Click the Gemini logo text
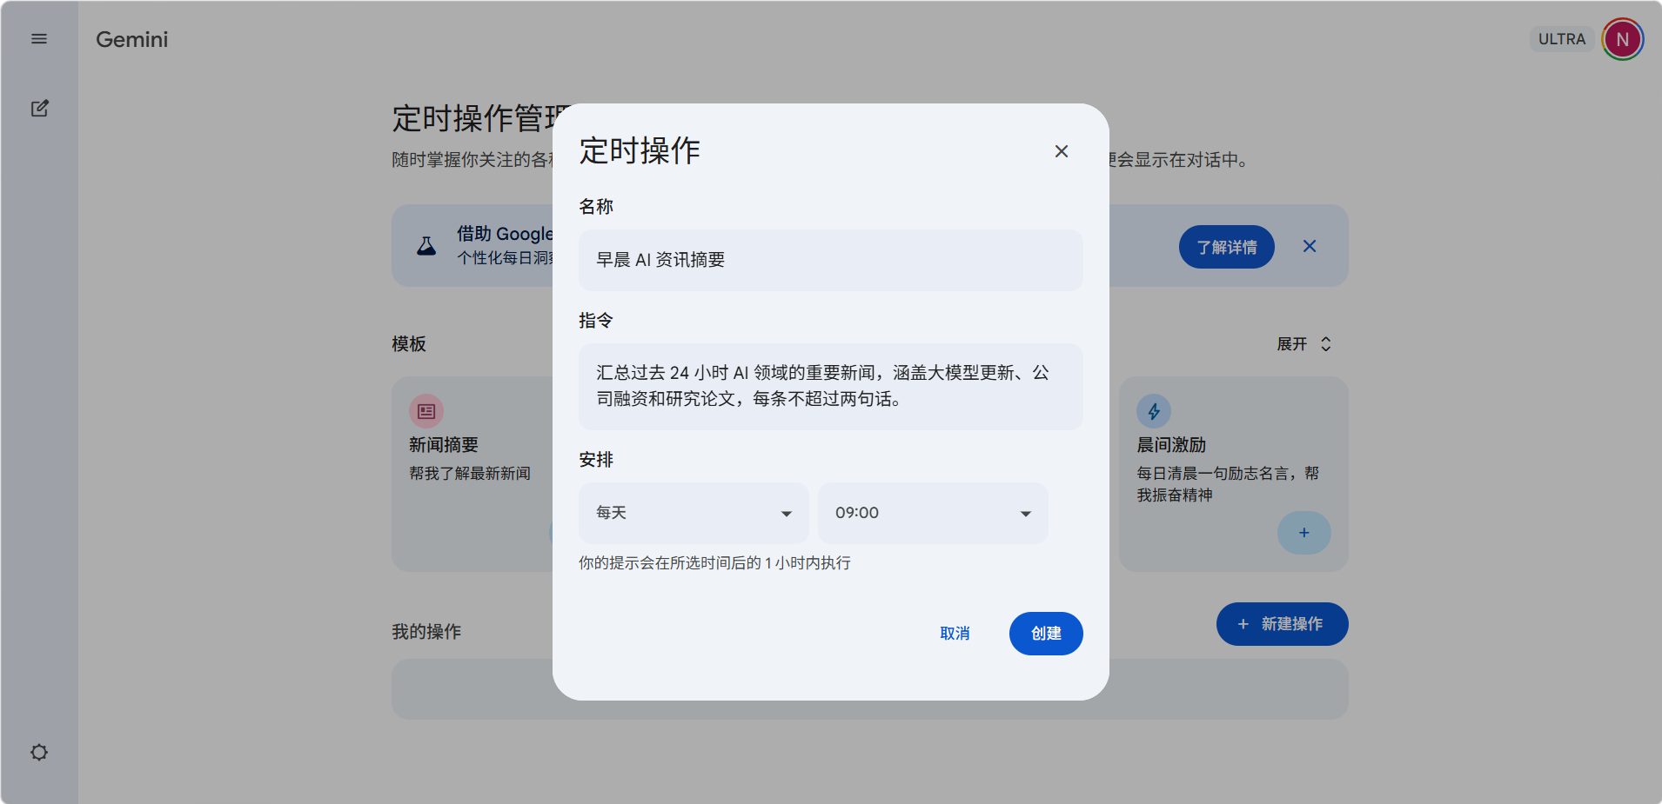 point(132,39)
